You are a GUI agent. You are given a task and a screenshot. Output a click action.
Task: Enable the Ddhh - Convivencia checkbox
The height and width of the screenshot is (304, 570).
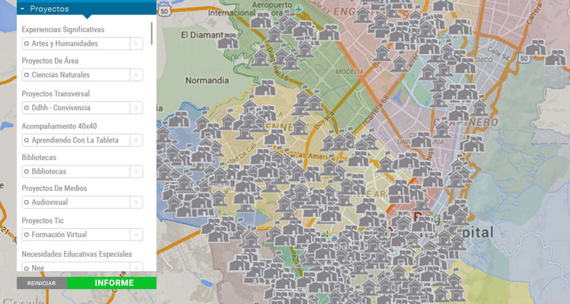(26, 107)
